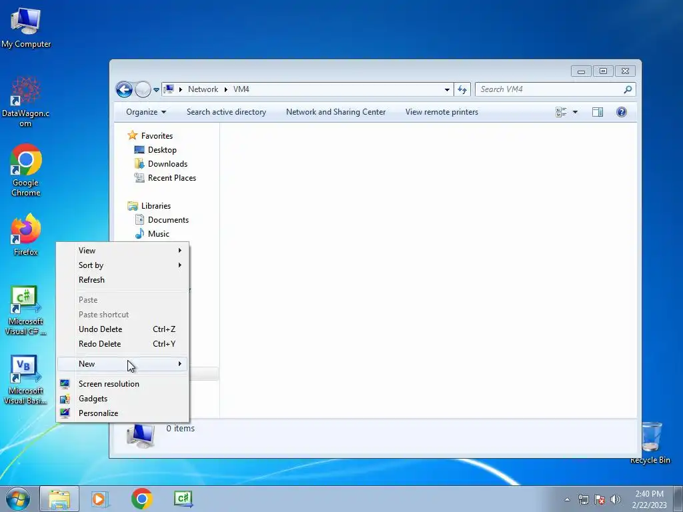Open My Computer desktop icon
683x512 pixels.
(26, 28)
